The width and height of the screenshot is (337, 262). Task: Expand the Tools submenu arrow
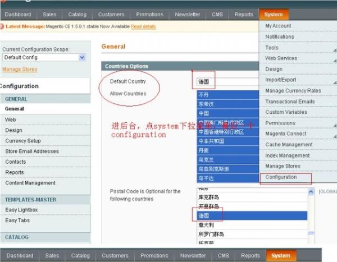point(334,49)
